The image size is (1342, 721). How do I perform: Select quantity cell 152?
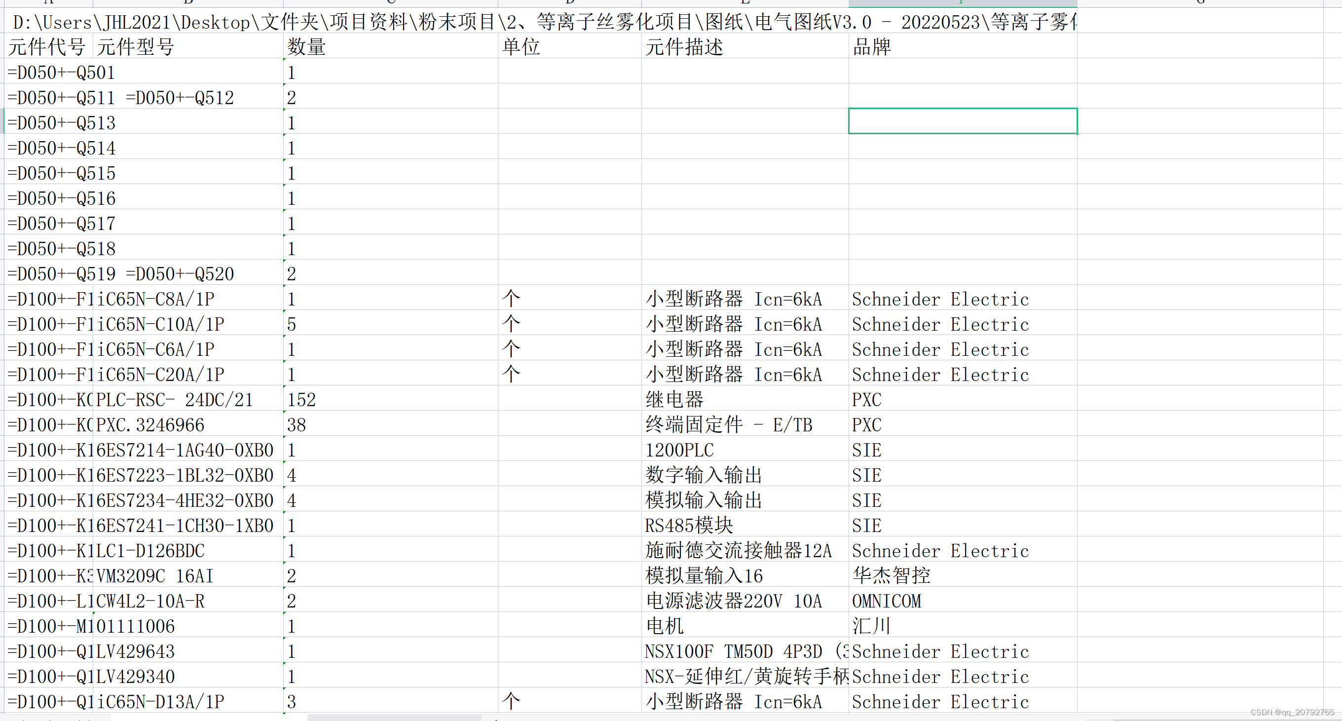tap(391, 398)
